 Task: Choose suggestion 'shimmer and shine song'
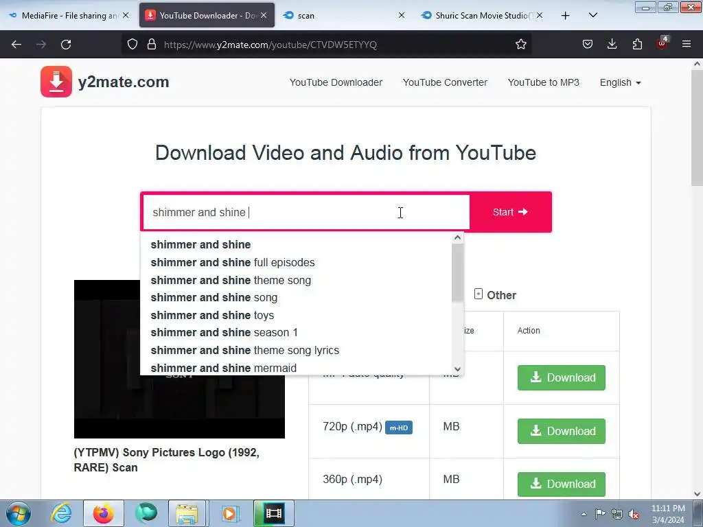point(297,298)
